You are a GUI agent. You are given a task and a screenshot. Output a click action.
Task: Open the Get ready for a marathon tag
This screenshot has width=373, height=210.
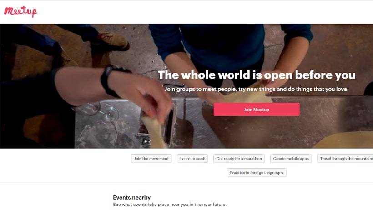click(239, 159)
